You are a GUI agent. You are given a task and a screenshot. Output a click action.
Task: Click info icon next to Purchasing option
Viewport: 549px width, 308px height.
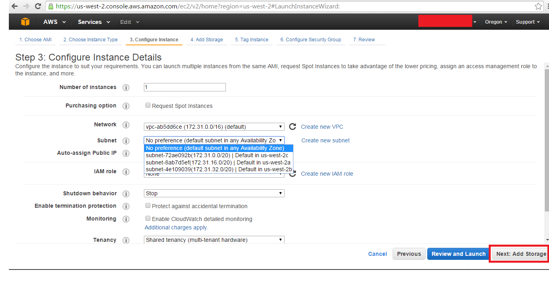126,106
